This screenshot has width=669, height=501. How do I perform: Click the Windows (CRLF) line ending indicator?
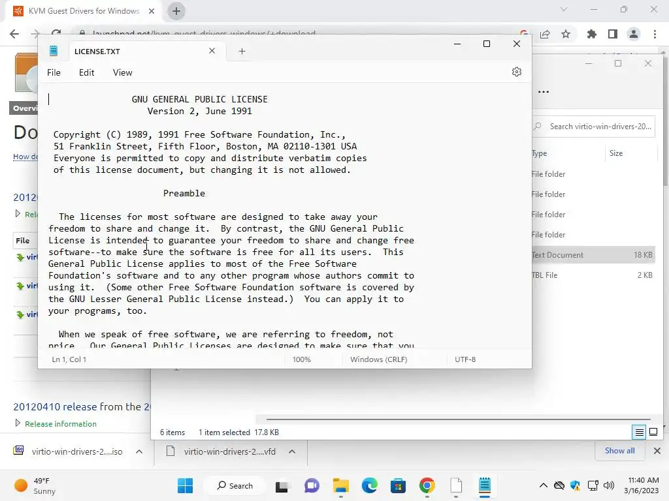(x=379, y=359)
